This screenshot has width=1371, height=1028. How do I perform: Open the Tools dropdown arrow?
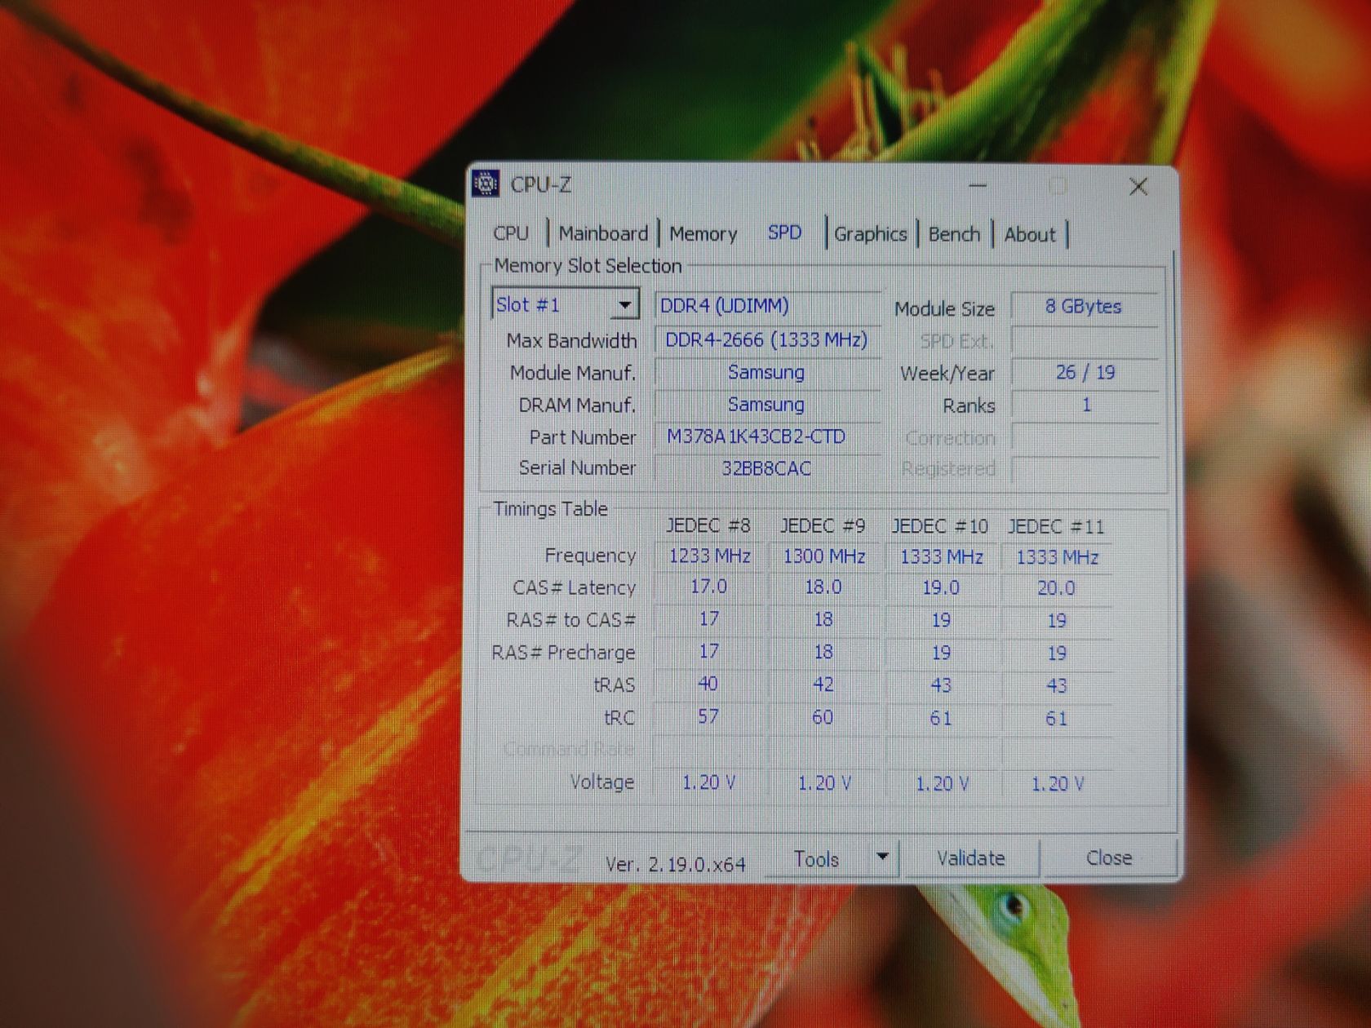pos(882,857)
